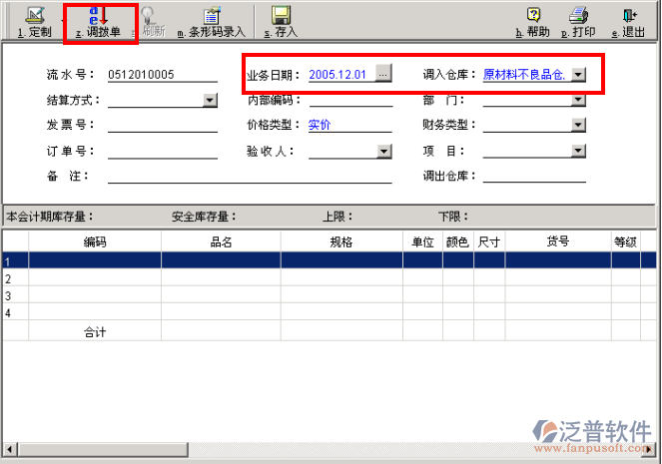Select table row 3
Image resolution: width=662 pixels, height=464 pixels.
pos(330,294)
